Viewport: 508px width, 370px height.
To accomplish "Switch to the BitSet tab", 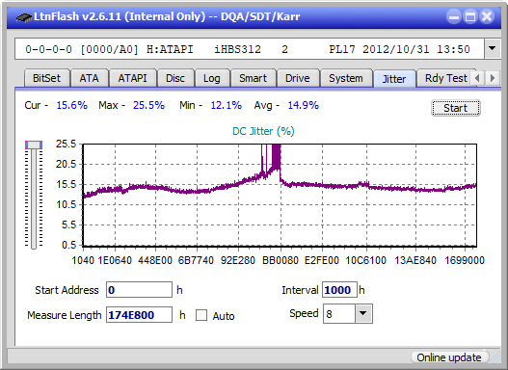I will pos(46,78).
